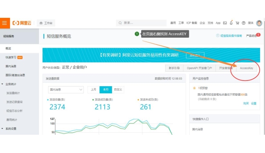
Task: Click the successful sends value 2113
Action: point(102,107)
